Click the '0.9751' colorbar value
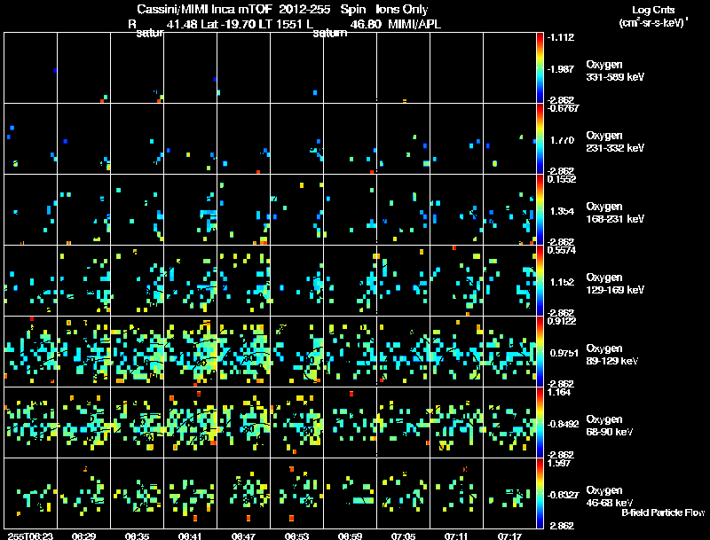Image resolution: width=710 pixels, height=540 pixels. 564,353
